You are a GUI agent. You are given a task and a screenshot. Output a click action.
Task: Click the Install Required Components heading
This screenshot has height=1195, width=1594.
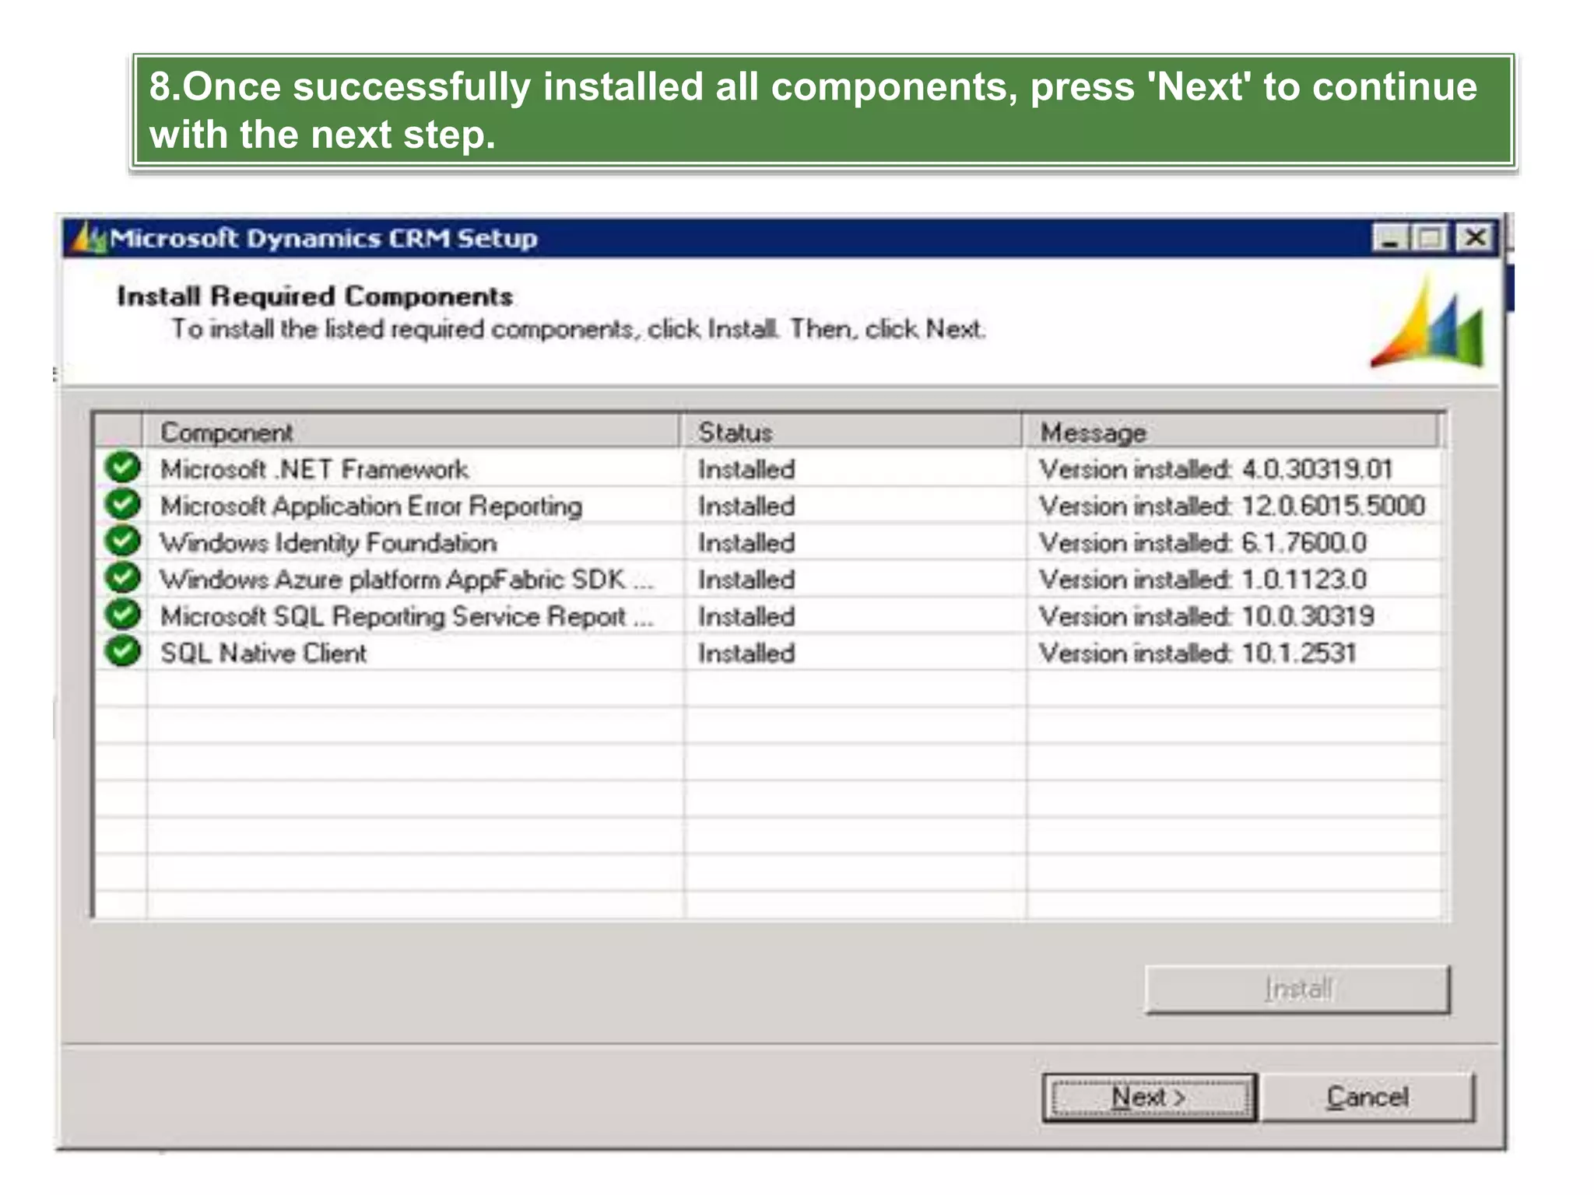click(x=315, y=296)
